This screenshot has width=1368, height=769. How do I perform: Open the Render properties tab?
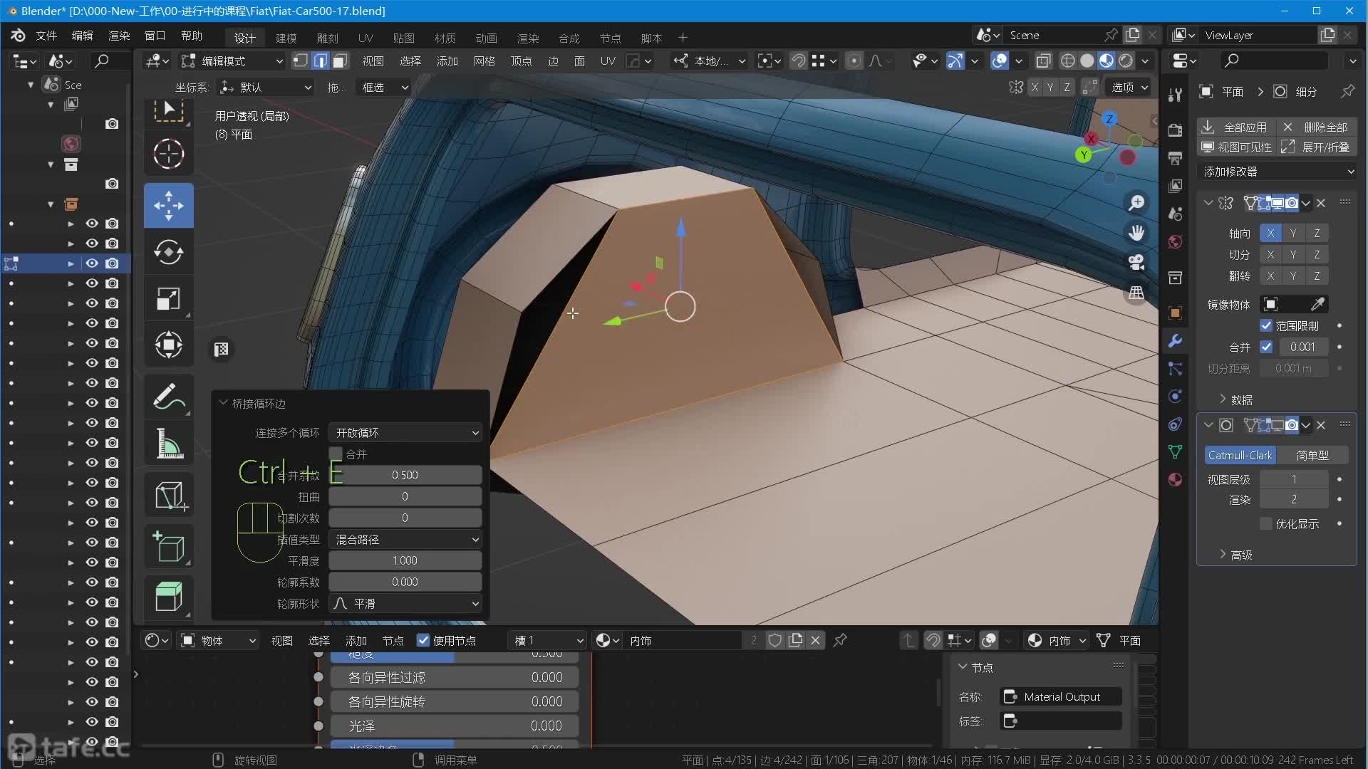point(1175,130)
